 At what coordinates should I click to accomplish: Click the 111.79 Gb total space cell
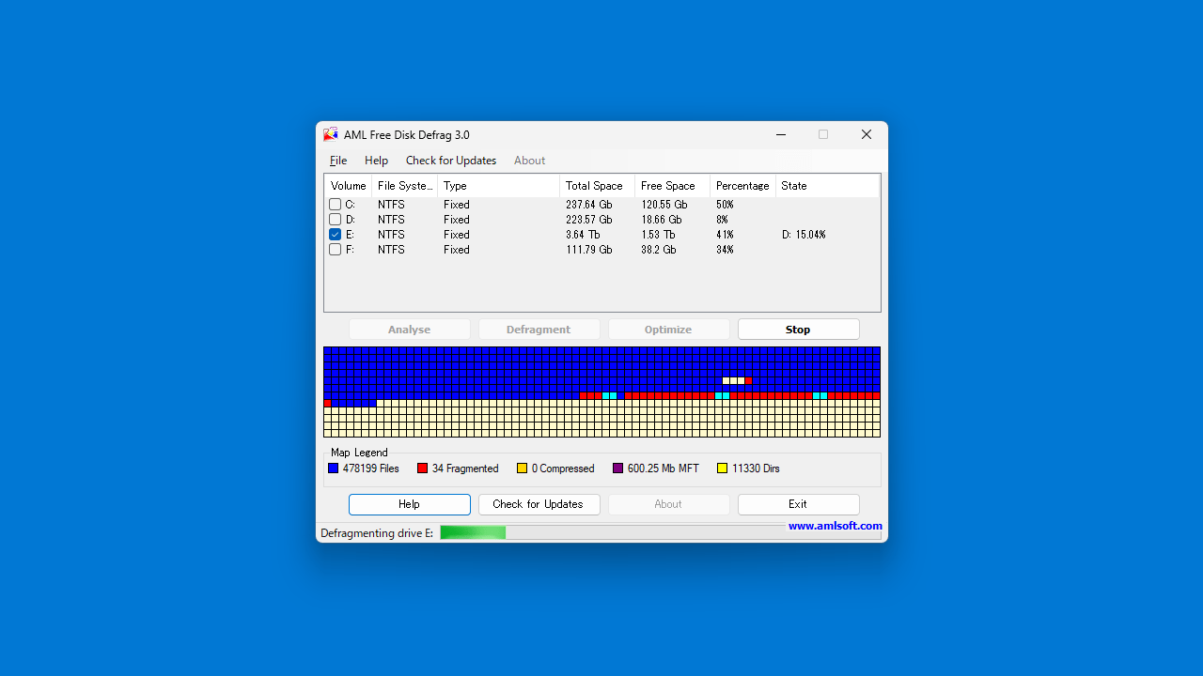tap(588, 250)
